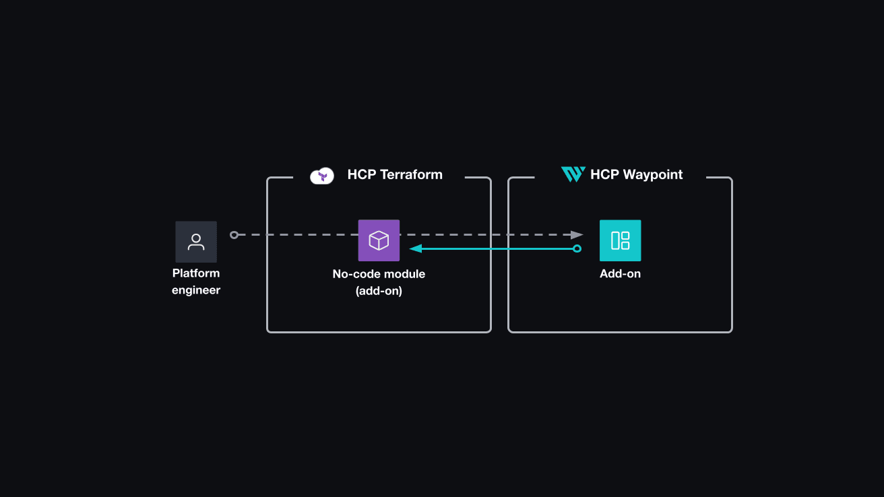Click the "No-code module (add-on)" label

coord(379,283)
